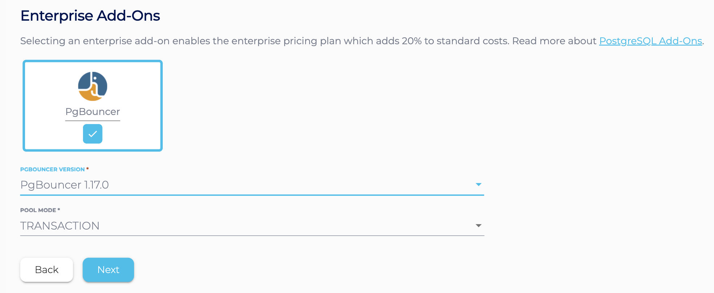
Task: Click the underline beneath the PgBouncer label
Action: pyautogui.click(x=92, y=120)
